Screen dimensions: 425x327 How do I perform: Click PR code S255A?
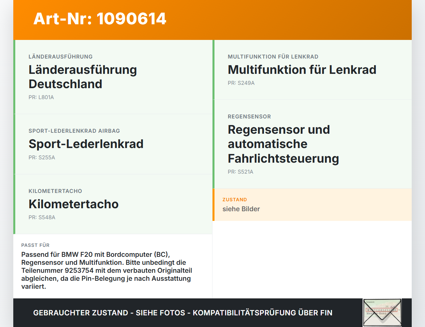click(42, 158)
